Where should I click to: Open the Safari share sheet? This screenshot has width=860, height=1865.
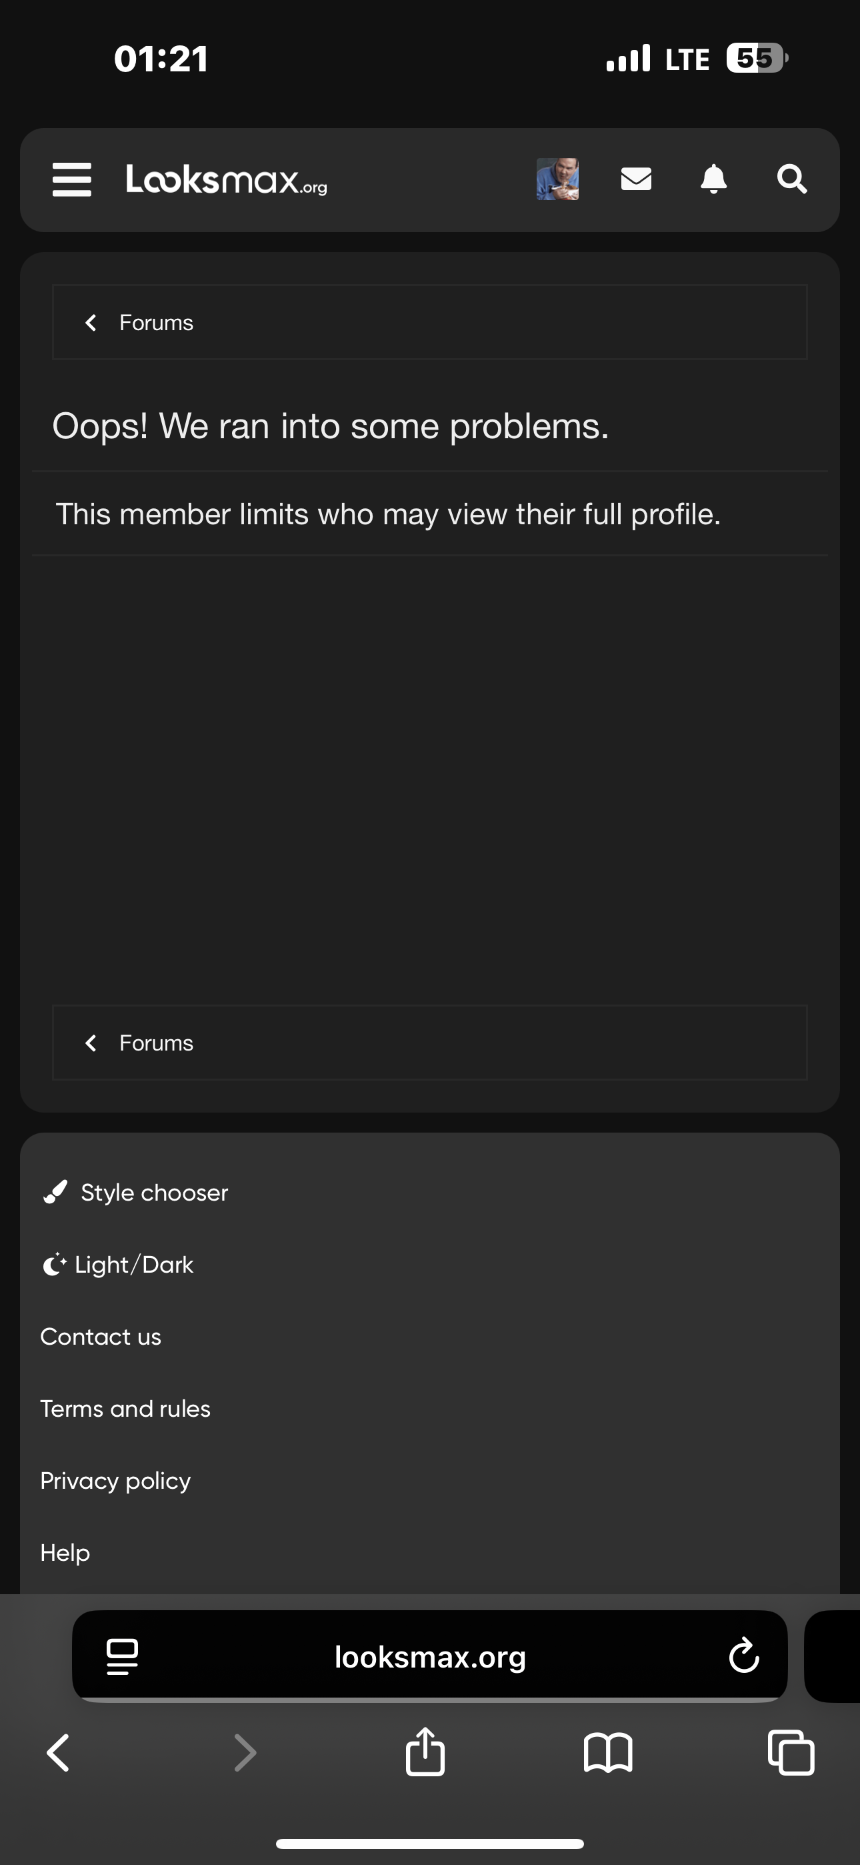point(425,1753)
